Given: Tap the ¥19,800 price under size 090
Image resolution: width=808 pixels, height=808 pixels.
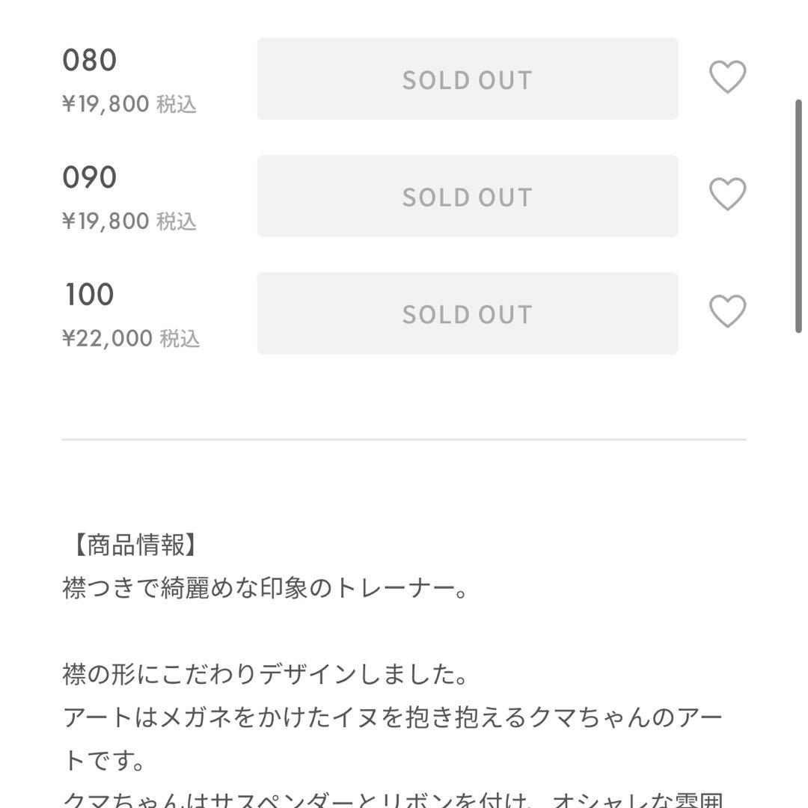Looking at the screenshot, I should (105, 221).
